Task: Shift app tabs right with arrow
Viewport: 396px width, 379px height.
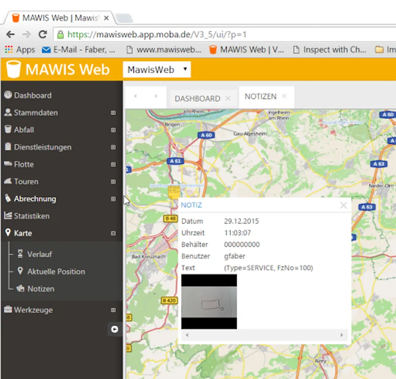Action: [156, 96]
